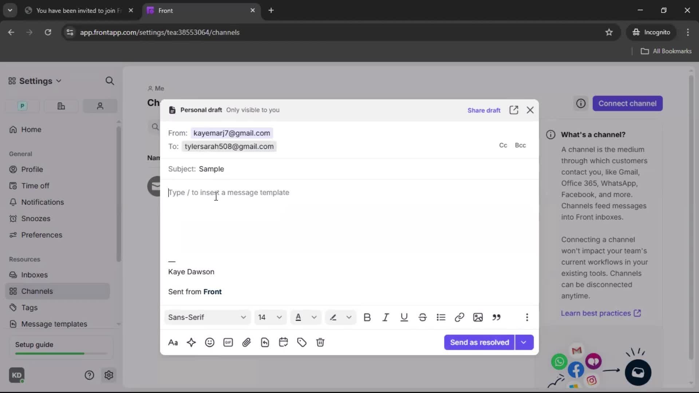Delete the draft with the trash icon
The height and width of the screenshot is (393, 699).
[x=320, y=342]
